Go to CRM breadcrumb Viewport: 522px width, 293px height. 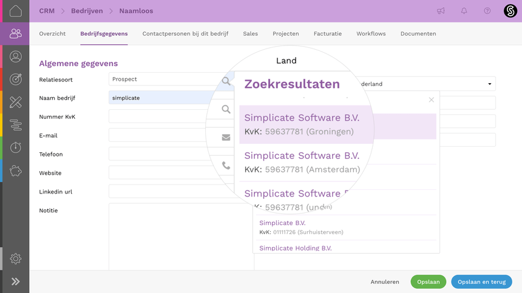pyautogui.click(x=47, y=11)
